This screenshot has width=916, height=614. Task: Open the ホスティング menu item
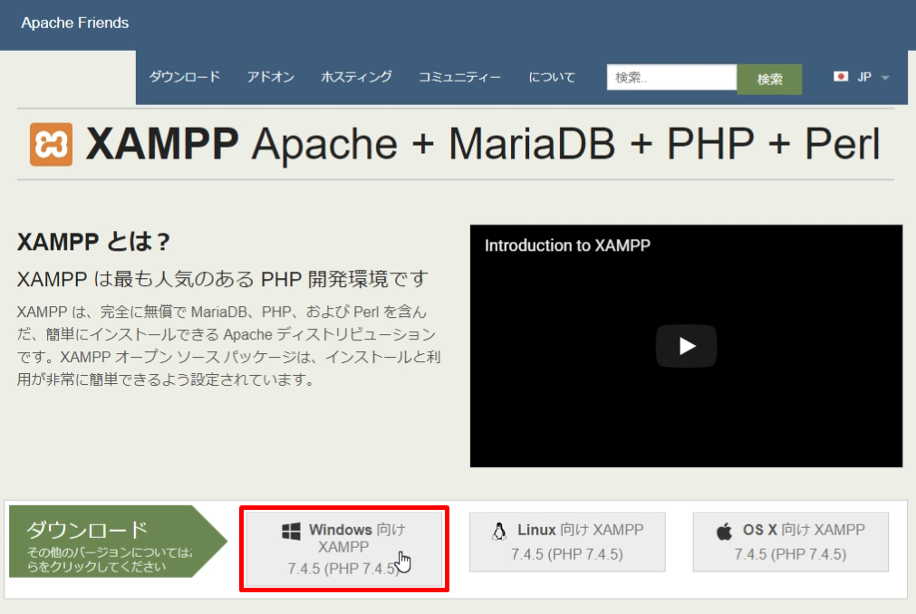[x=356, y=77]
